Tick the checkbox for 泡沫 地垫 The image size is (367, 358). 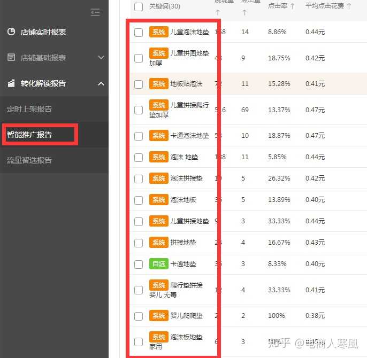click(x=139, y=158)
